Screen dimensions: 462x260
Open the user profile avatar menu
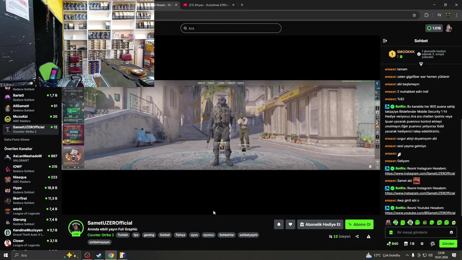(x=449, y=28)
